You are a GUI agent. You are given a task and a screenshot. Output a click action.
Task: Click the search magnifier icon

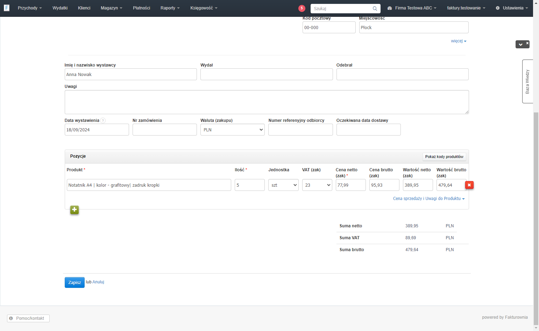pos(375,8)
